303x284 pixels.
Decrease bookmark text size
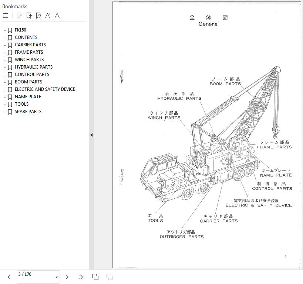coord(57,16)
